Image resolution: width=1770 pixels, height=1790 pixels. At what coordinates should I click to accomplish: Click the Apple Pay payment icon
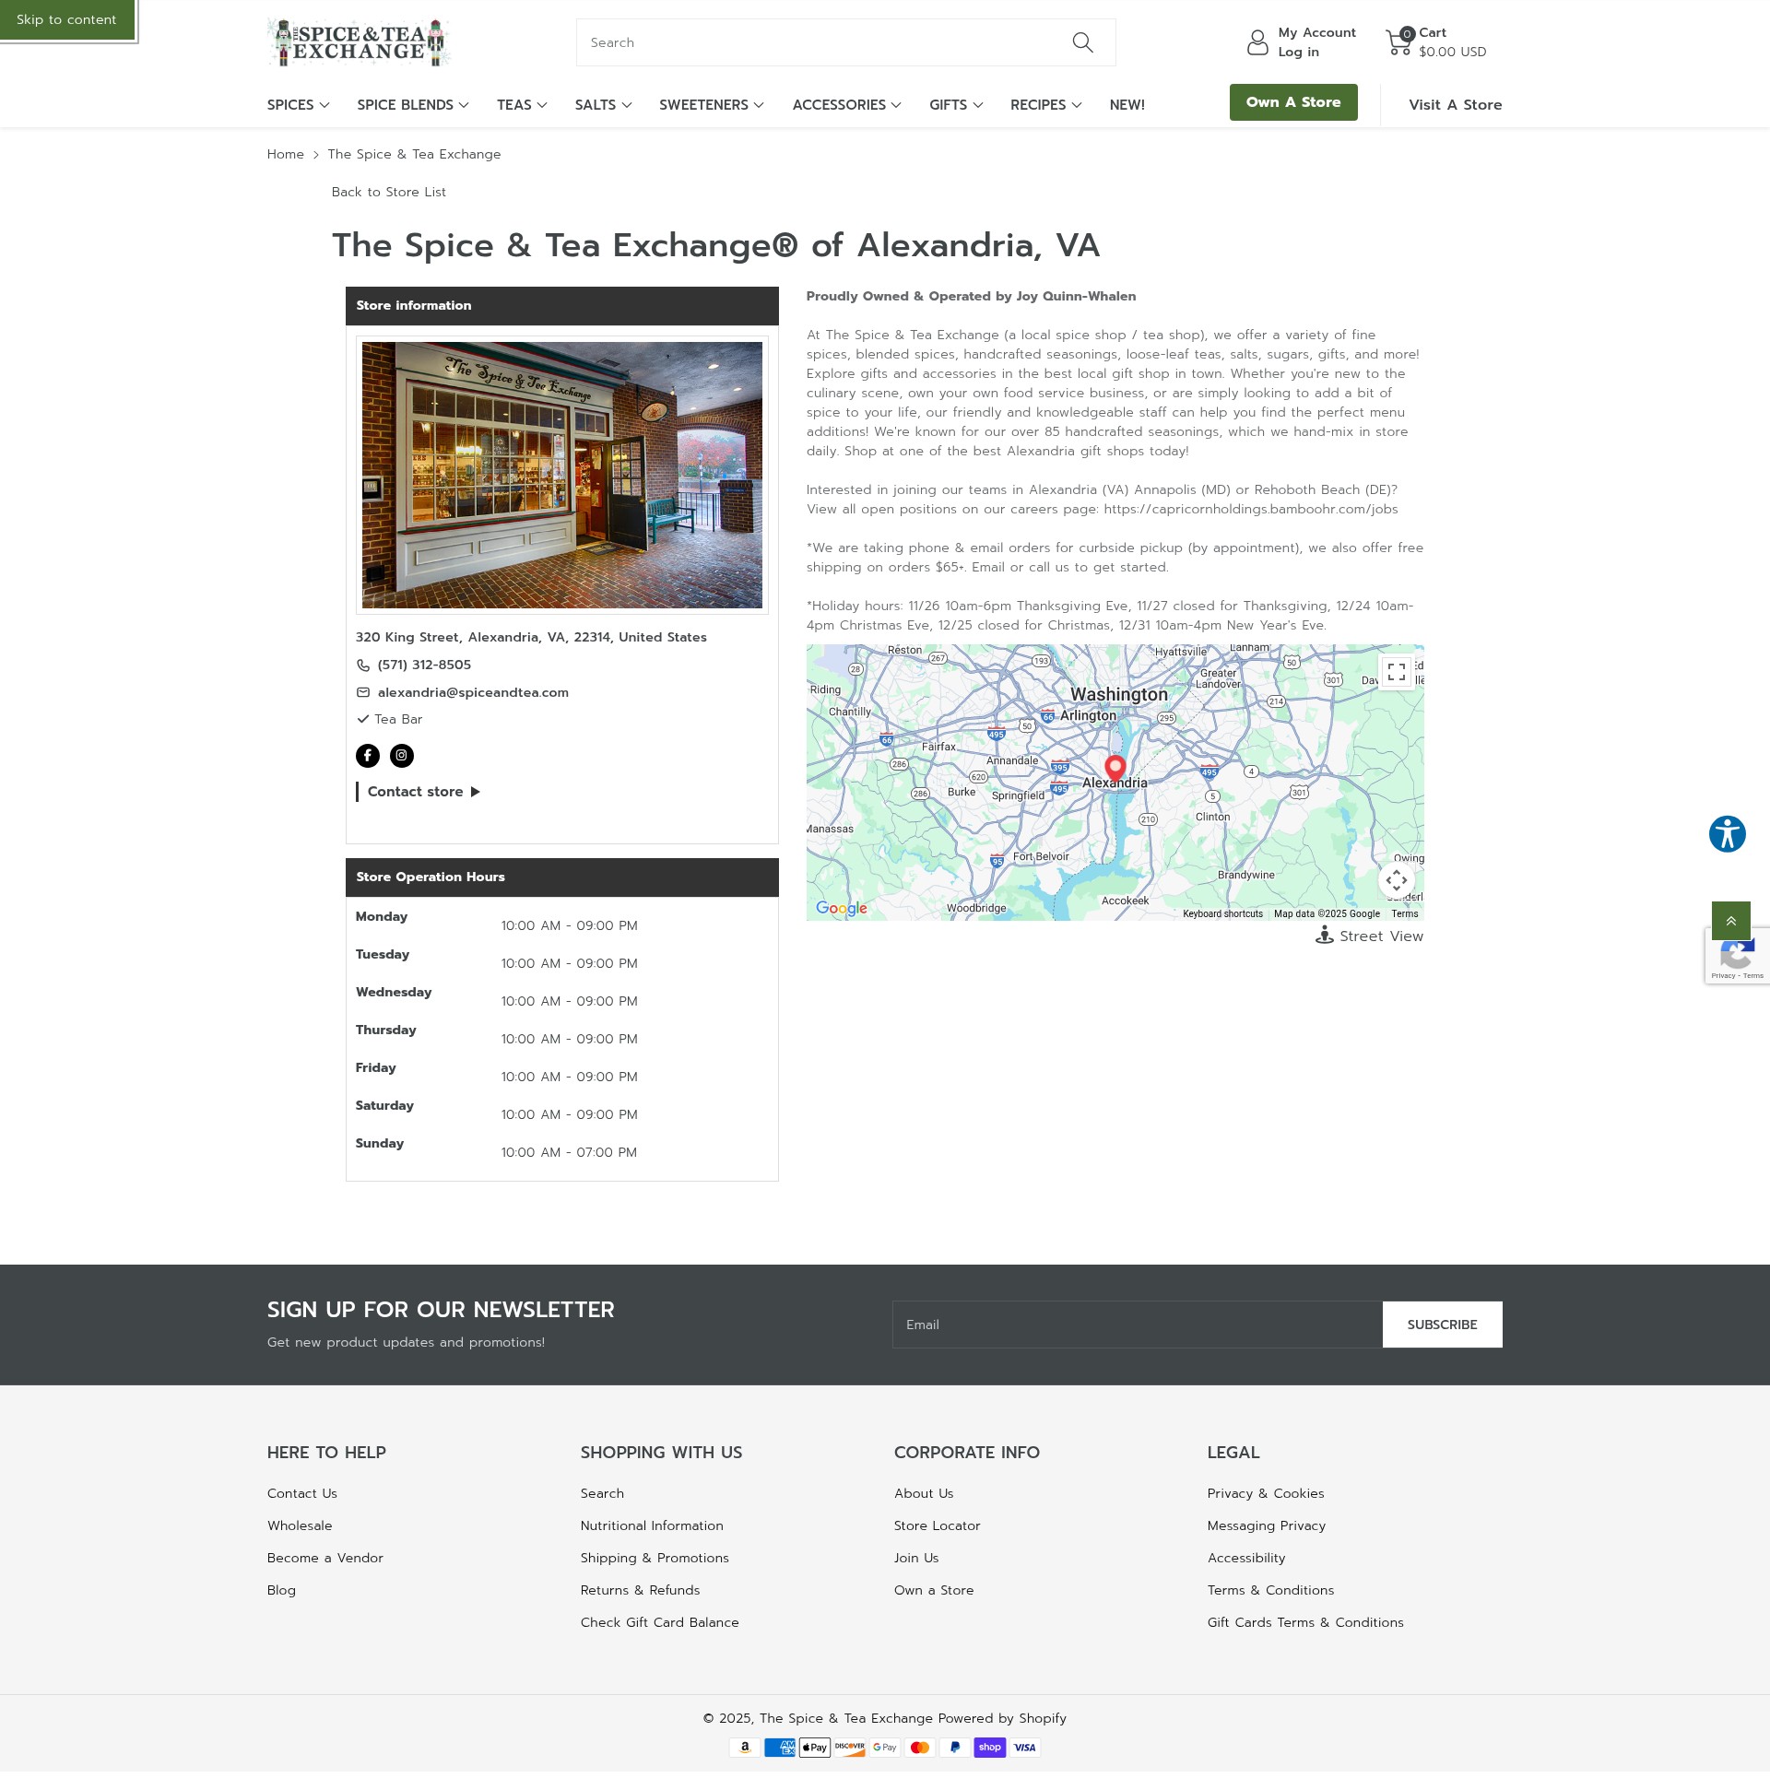[x=815, y=1748]
